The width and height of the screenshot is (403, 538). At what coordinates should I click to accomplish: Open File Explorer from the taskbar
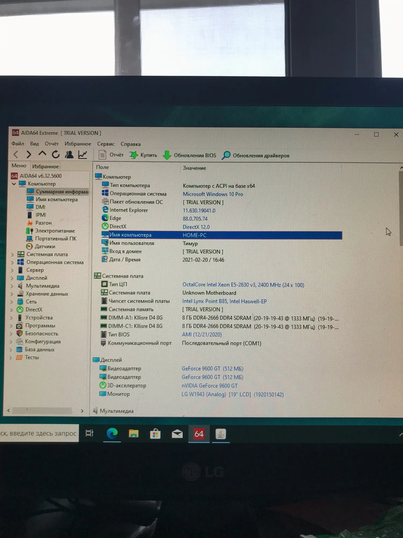coord(134,434)
